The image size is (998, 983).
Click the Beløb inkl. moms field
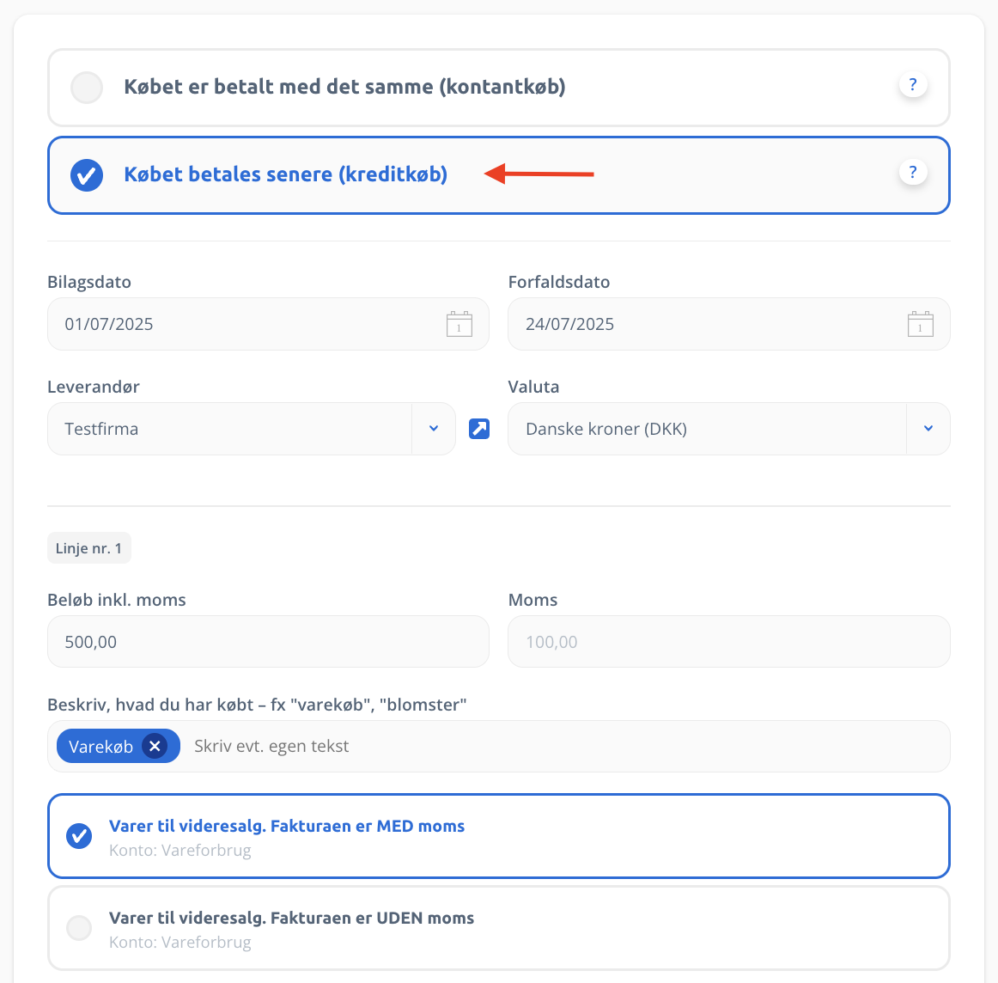[268, 642]
